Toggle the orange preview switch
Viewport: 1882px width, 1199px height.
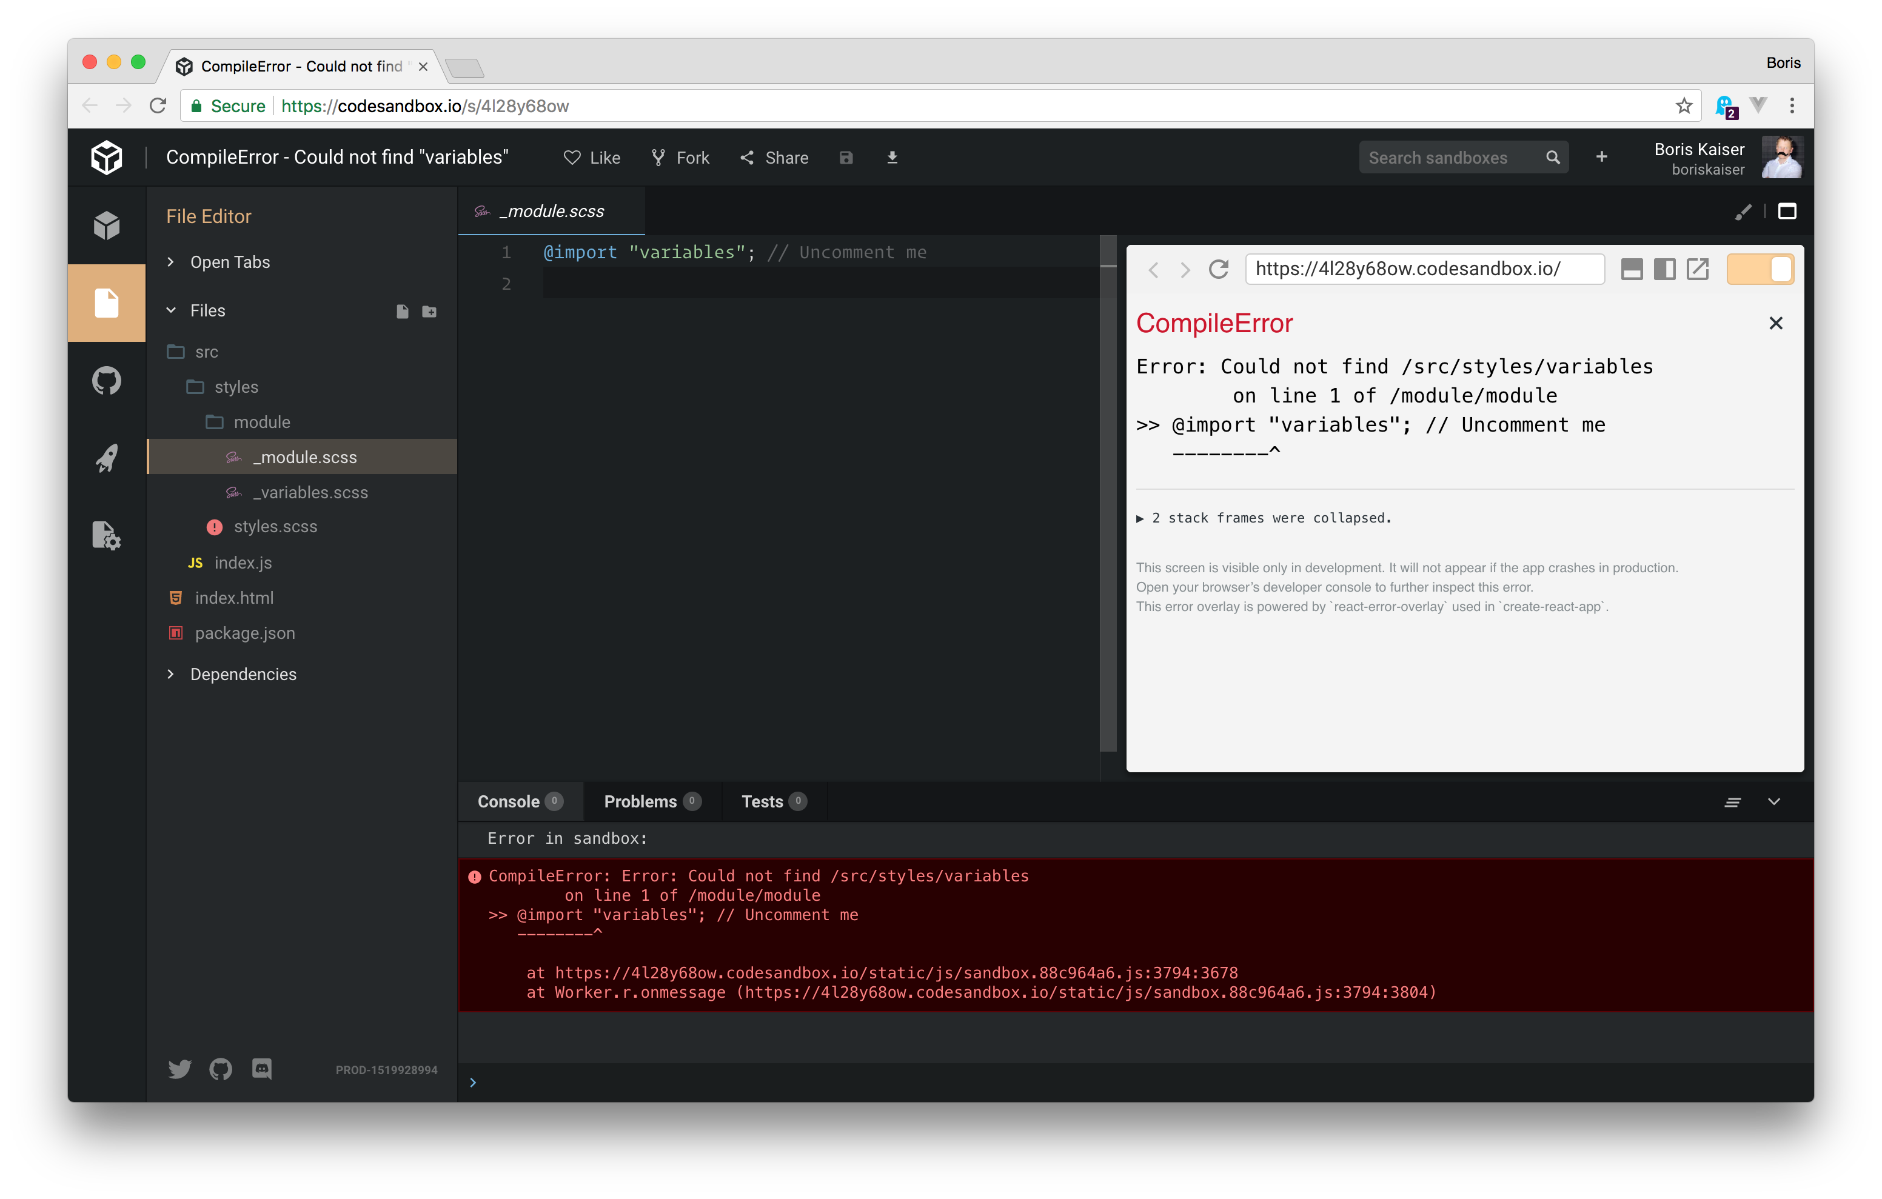tap(1760, 270)
